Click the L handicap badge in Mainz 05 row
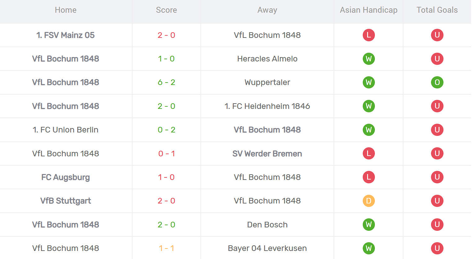 pos(369,35)
